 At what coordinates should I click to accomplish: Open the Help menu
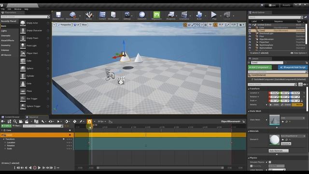tap(26, 9)
